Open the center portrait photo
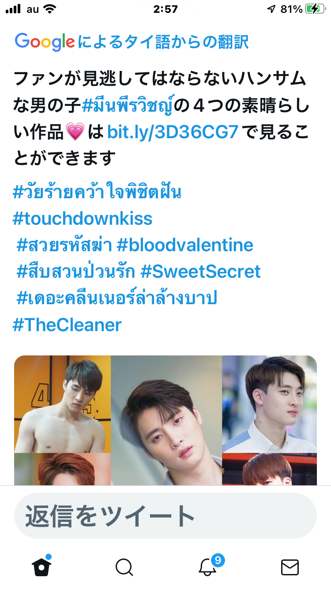The image size is (331, 589). click(x=166, y=420)
